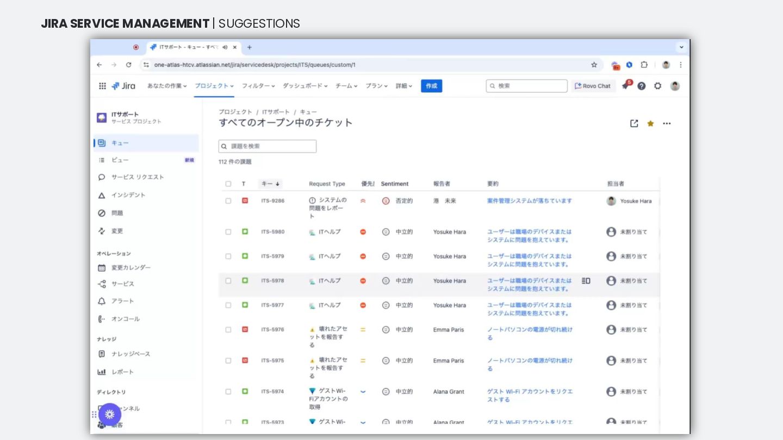The width and height of the screenshot is (783, 440).
Task: Open the Jira app switcher grid icon
Action: click(x=102, y=86)
